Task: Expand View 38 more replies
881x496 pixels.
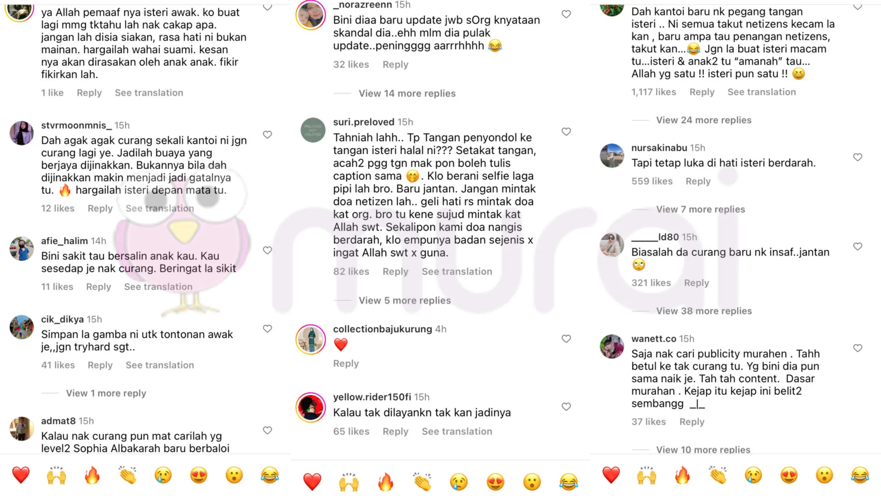Action: tap(704, 311)
